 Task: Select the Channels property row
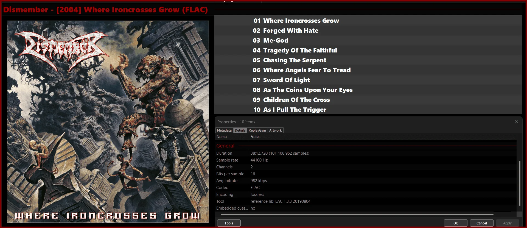[366, 167]
